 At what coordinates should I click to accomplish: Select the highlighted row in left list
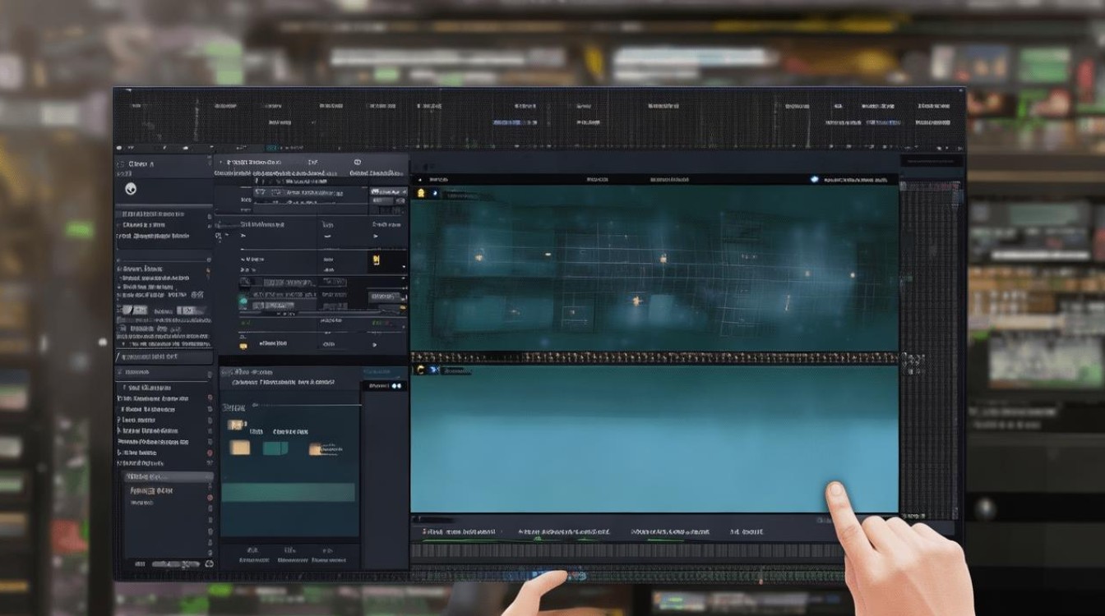[x=168, y=476]
